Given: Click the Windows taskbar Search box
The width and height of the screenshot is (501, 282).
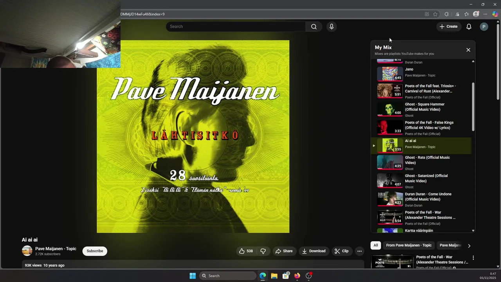Looking at the screenshot, I should [228, 276].
